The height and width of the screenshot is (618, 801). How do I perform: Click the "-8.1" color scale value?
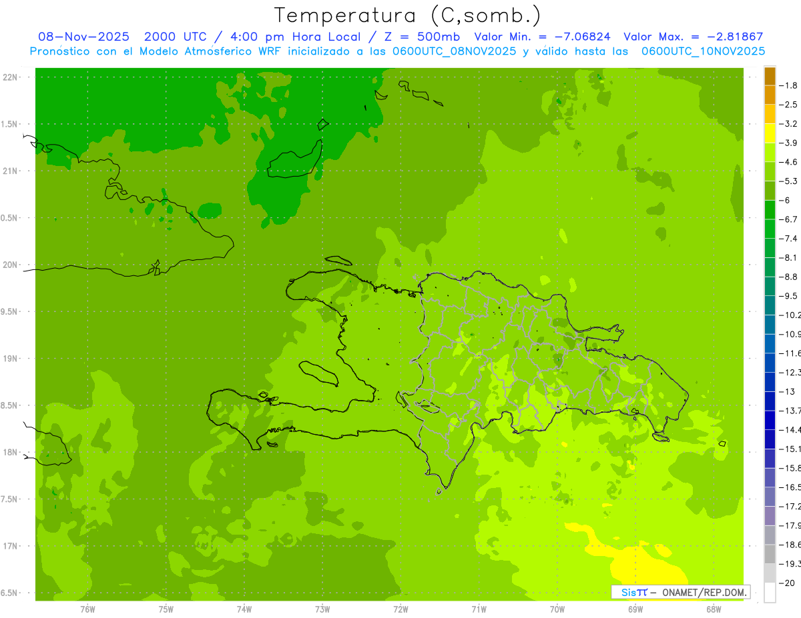tap(788, 257)
